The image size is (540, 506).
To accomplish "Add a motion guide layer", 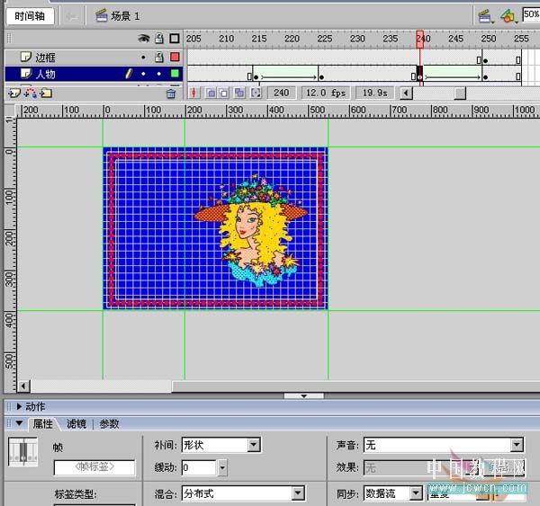I will (31, 93).
